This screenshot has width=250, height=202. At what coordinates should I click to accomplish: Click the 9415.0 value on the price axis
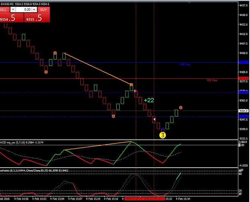coord(244,34)
